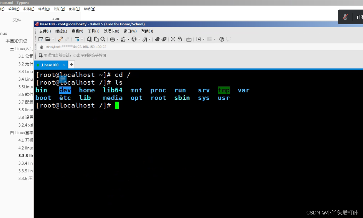Screen dimensions: 363x218
Task: Click the greyed tab arrangement layout icon
Action: coord(209,39)
